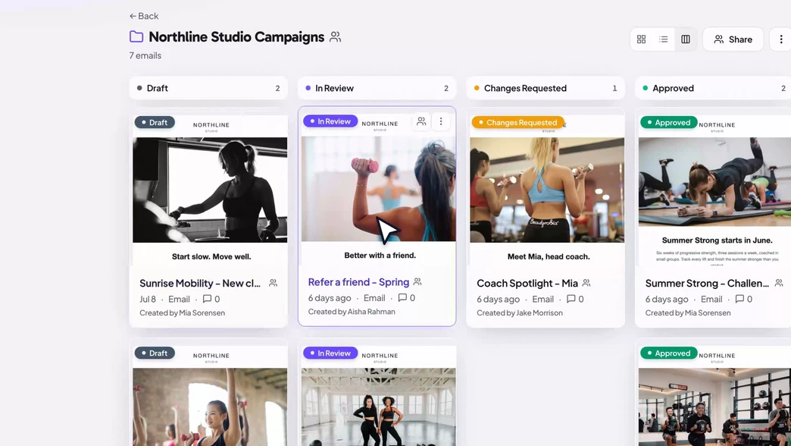The image size is (791, 446).
Task: Click In Review badge on second In Review card
Action: coord(330,353)
